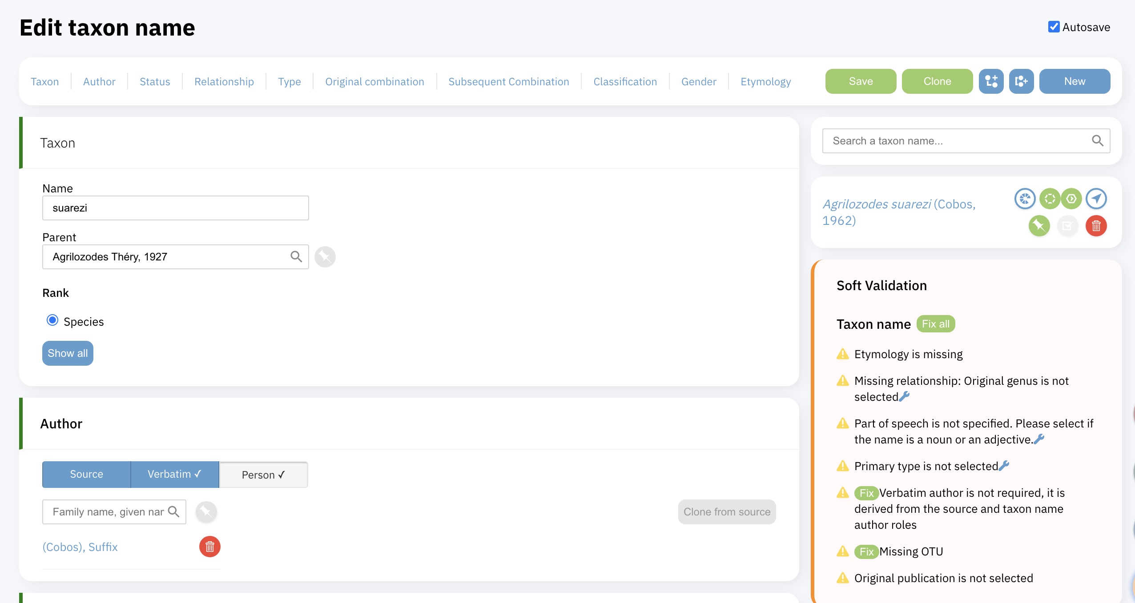Jump to the Etymology section

coord(765,81)
